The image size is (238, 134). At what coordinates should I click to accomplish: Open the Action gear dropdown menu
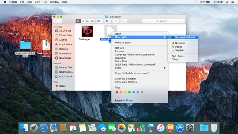[x=108, y=21]
